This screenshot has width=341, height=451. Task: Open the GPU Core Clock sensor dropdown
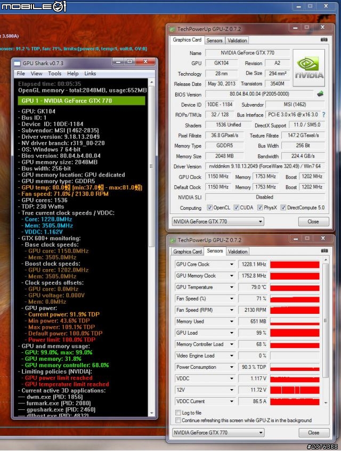click(x=231, y=264)
